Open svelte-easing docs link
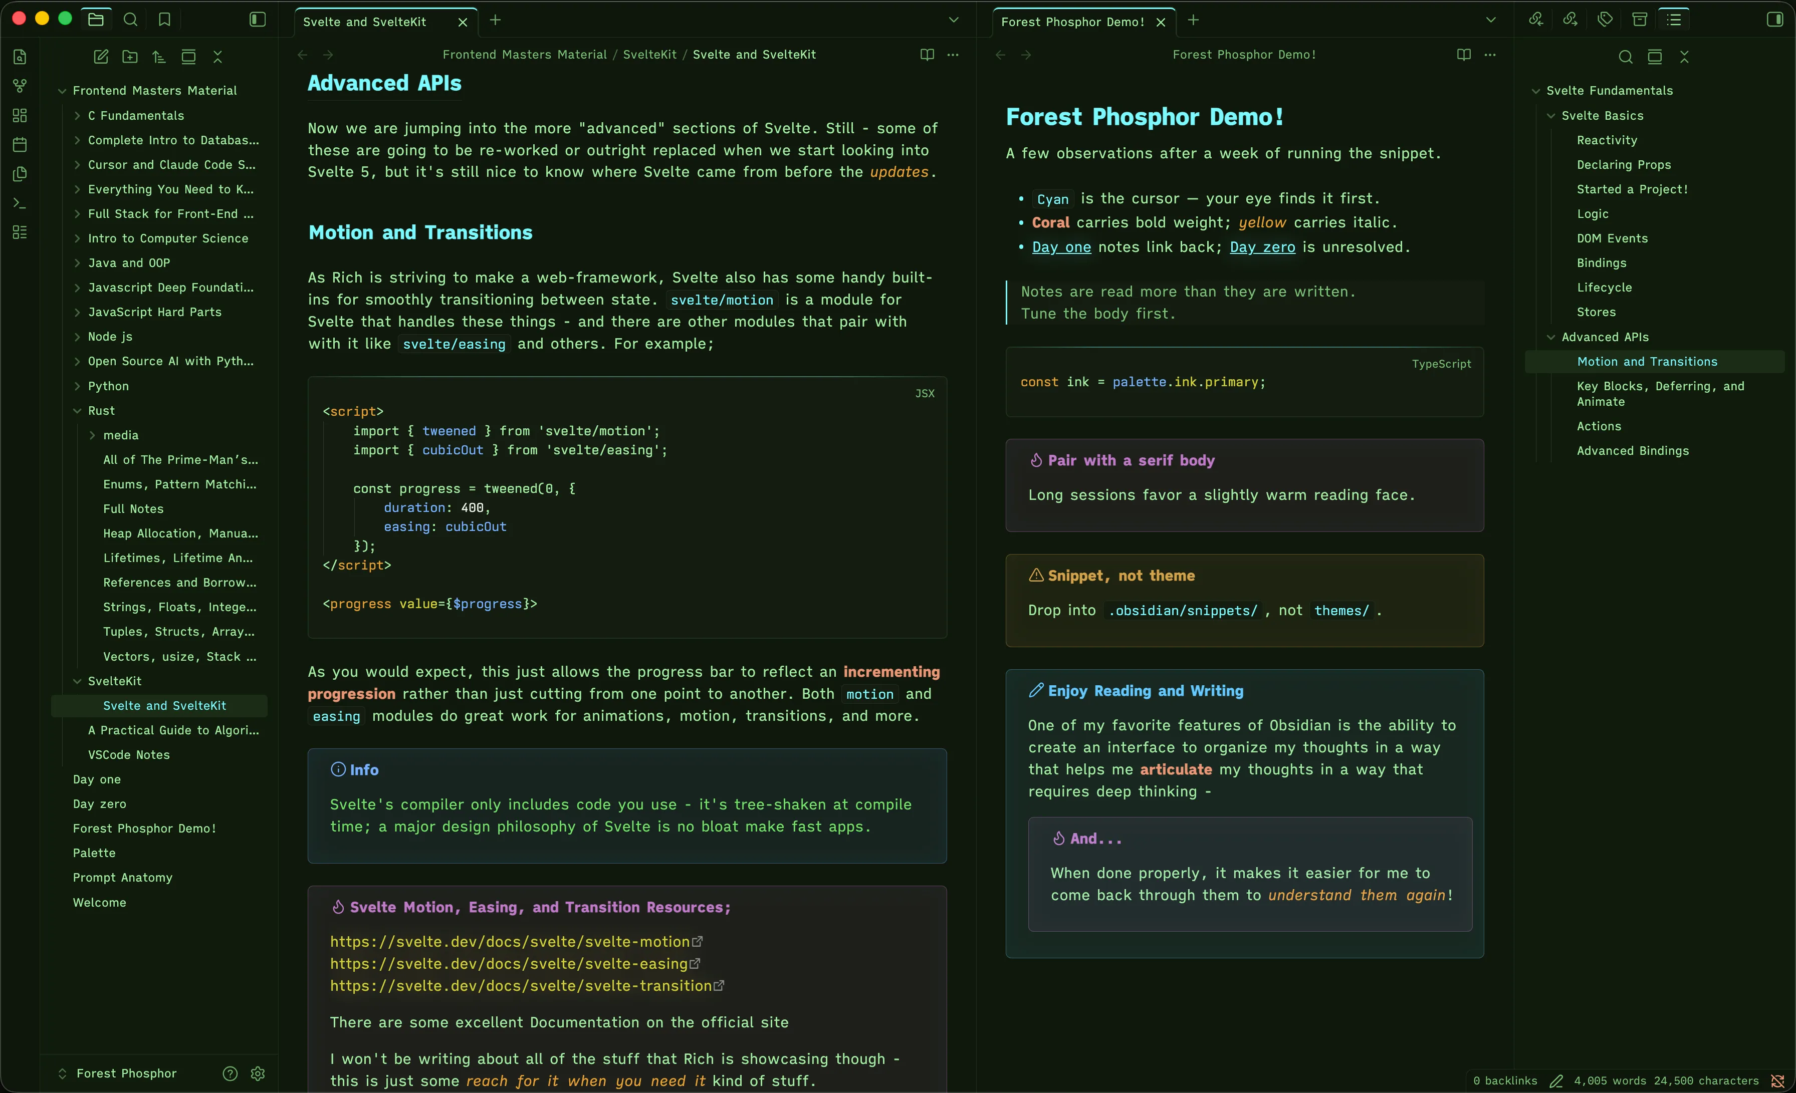The width and height of the screenshot is (1796, 1093). click(x=509, y=963)
